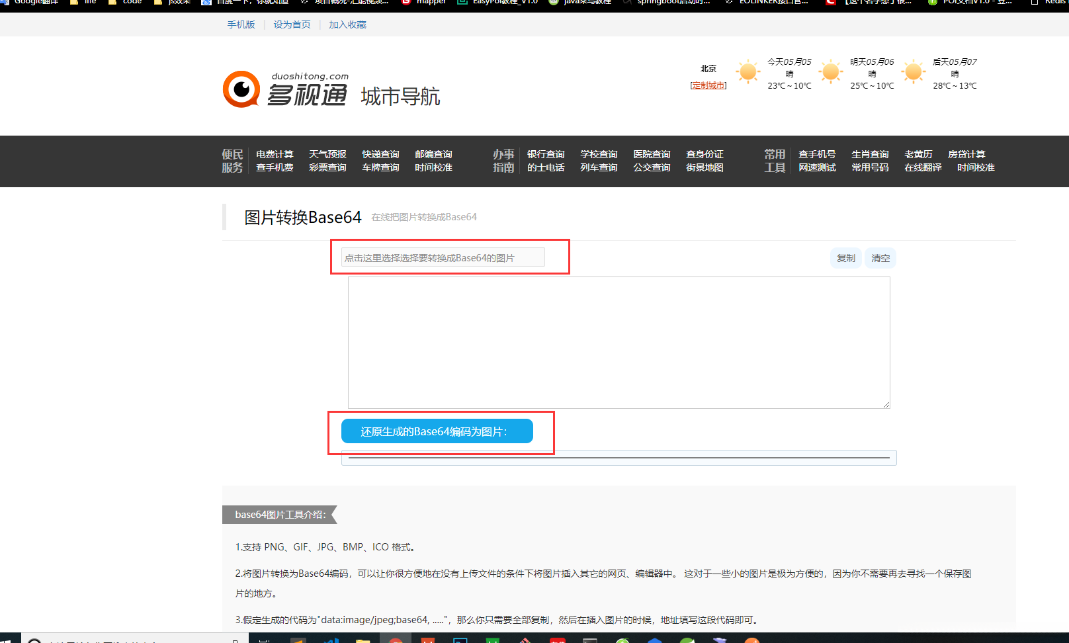This screenshot has height=643, width=1069.
Task: Open File Explorer from the taskbar
Action: [363, 640]
